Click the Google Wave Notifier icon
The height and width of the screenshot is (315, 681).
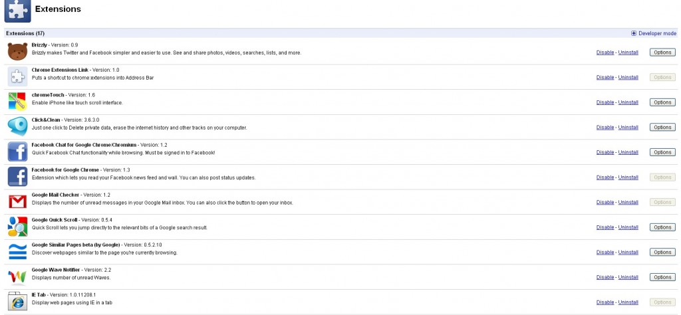coord(17,276)
